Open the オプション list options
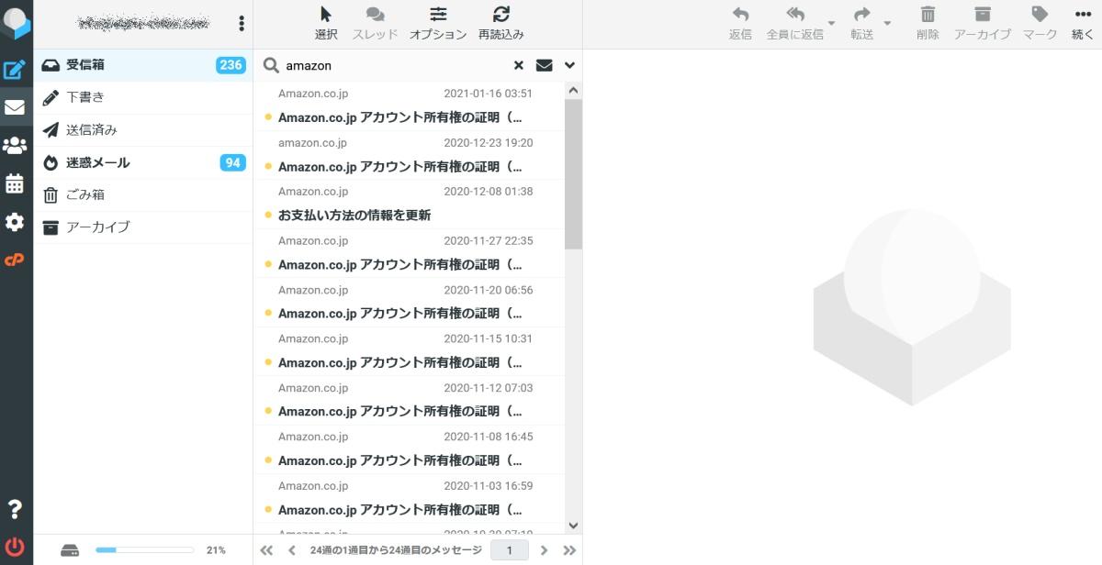Viewport: 1102px width, 565px height. tap(438, 24)
